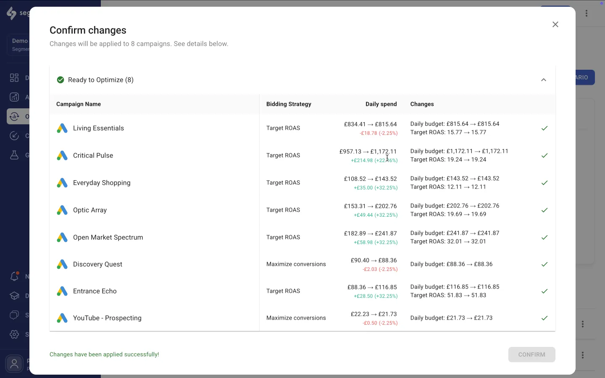Open the top-right three-dot overflow menu
The height and width of the screenshot is (378, 605).
click(x=587, y=13)
